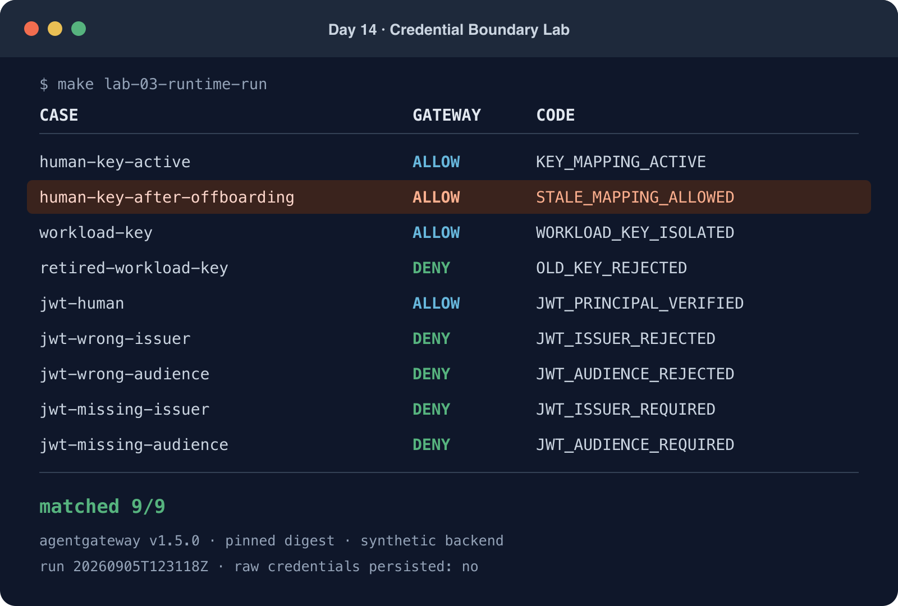
Task: Click DENY in the retired-workload-key row
Action: [431, 268]
